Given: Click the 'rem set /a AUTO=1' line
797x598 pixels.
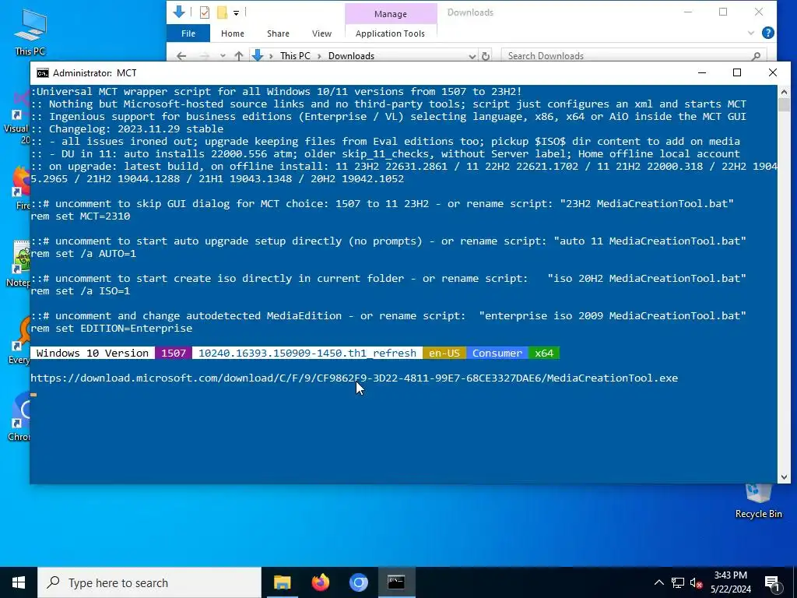Looking at the screenshot, I should click(x=83, y=253).
